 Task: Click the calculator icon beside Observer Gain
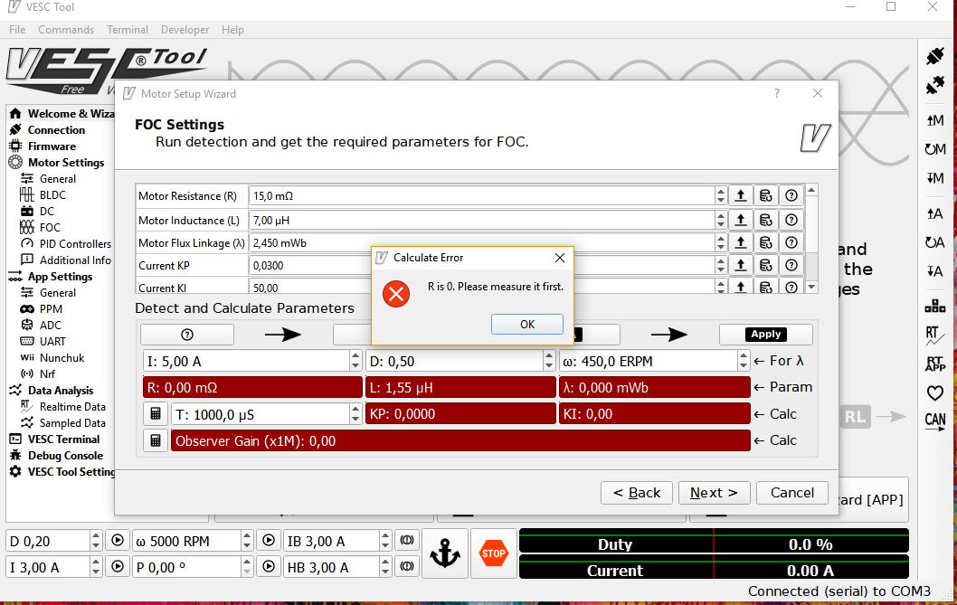[x=156, y=440]
